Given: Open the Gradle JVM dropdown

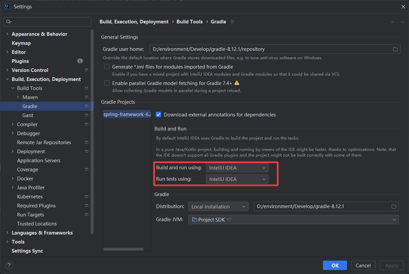Looking at the screenshot, I should pos(293,220).
